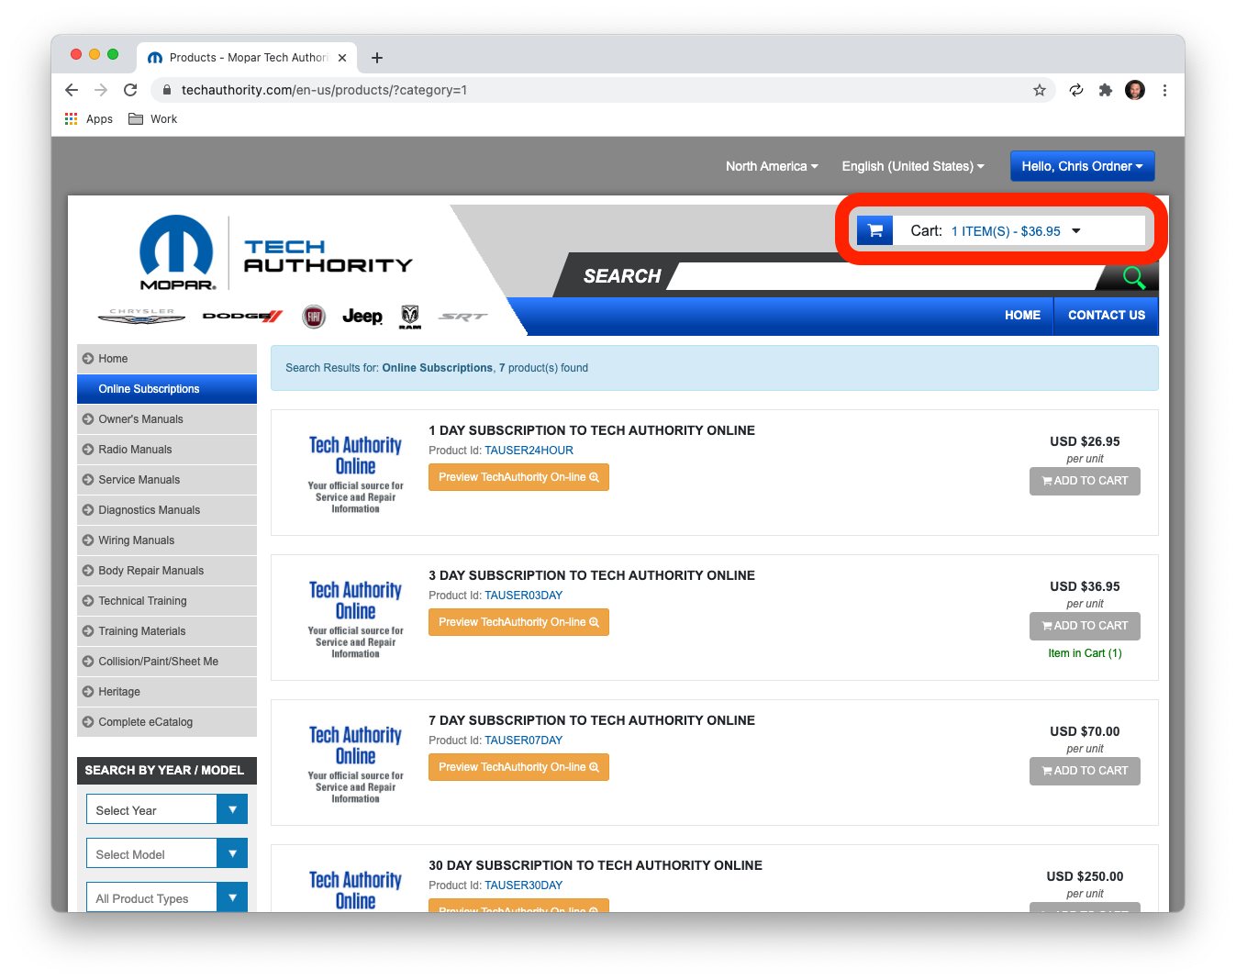
Task: Open the Select Model dropdown
Action: (167, 853)
